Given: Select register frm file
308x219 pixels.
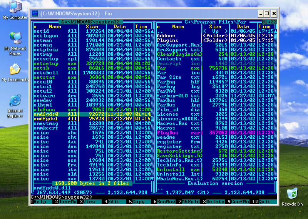Looking at the screenshot, I should click(215, 142).
